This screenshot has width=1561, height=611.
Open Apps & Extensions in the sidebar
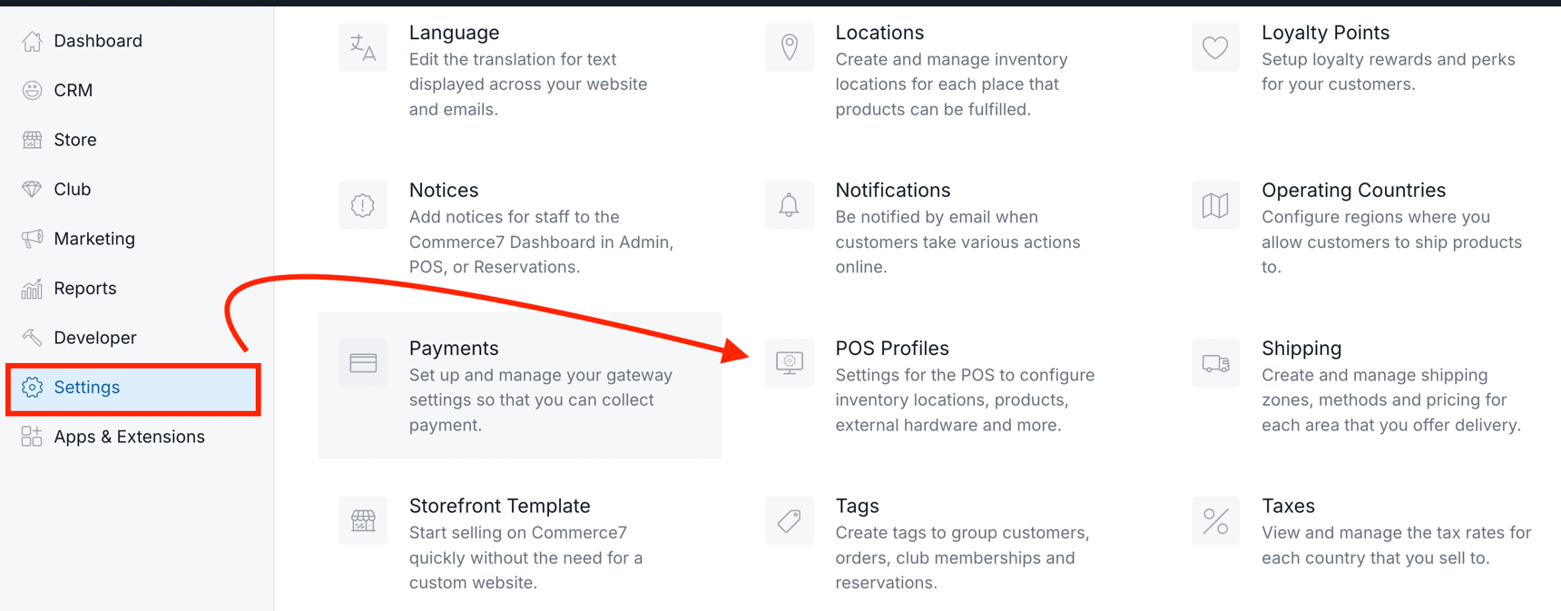coord(129,437)
